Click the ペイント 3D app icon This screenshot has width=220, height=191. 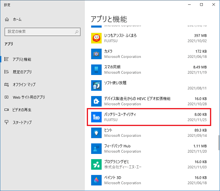coord(96,180)
